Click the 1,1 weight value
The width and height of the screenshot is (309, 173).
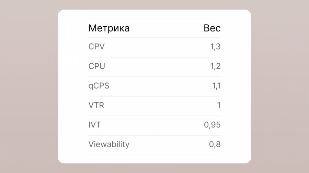[216, 86]
